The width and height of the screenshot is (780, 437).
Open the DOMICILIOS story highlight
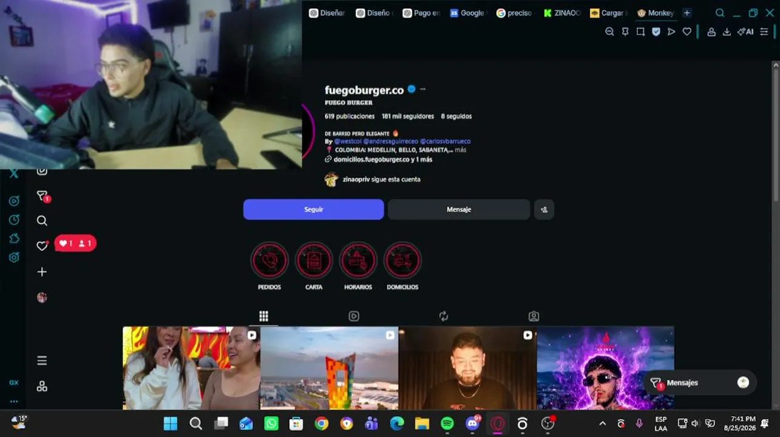(402, 261)
